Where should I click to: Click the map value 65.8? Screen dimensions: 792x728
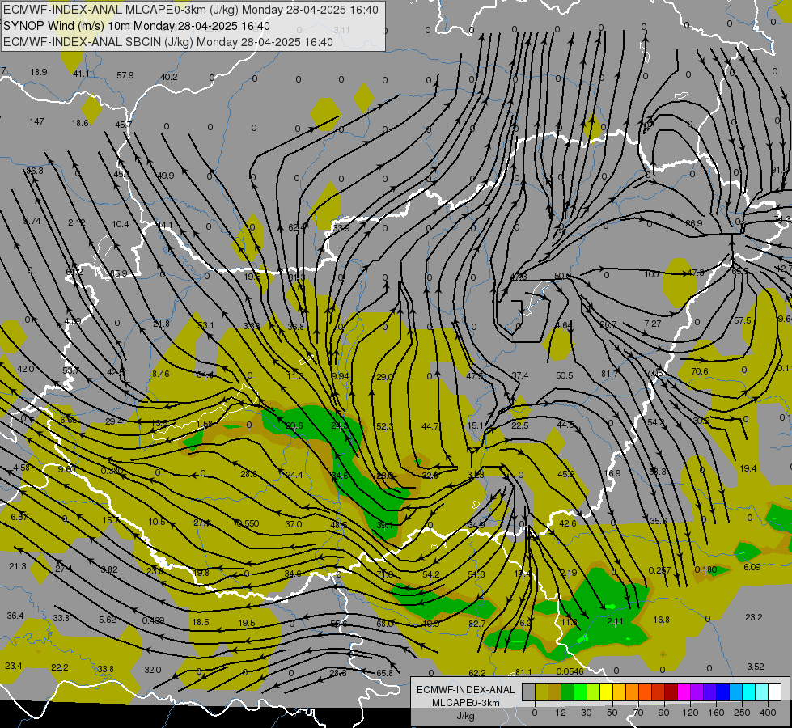[384, 673]
